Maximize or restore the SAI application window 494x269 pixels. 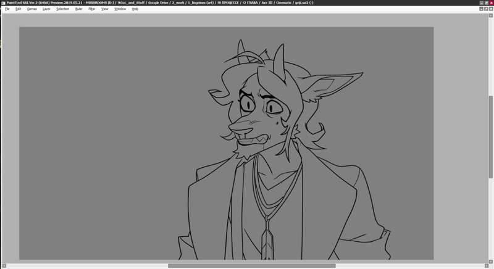(x=486, y=2)
